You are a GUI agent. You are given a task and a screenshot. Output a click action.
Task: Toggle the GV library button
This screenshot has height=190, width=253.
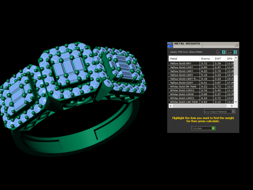point(221,52)
